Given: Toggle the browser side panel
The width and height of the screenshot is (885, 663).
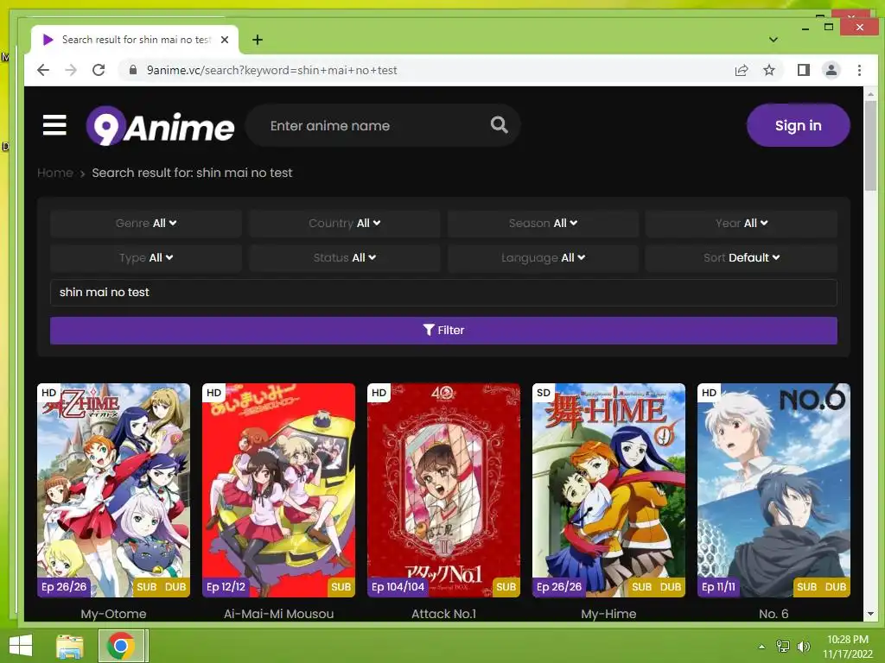Looking at the screenshot, I should [803, 70].
